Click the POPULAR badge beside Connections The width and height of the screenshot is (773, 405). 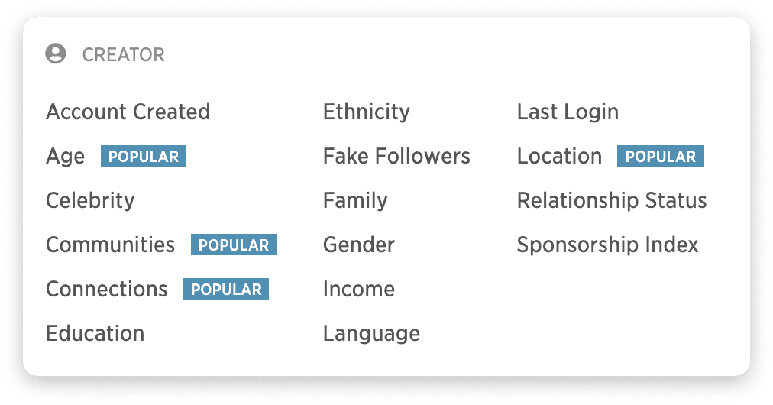(226, 289)
